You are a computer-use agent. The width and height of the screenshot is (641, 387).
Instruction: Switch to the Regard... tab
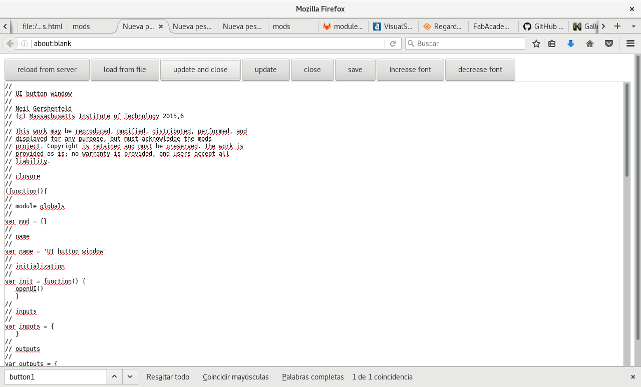(x=443, y=27)
